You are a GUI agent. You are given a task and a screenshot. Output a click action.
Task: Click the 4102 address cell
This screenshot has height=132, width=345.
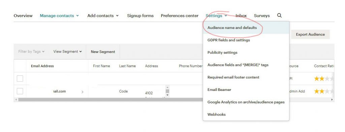click(149, 93)
